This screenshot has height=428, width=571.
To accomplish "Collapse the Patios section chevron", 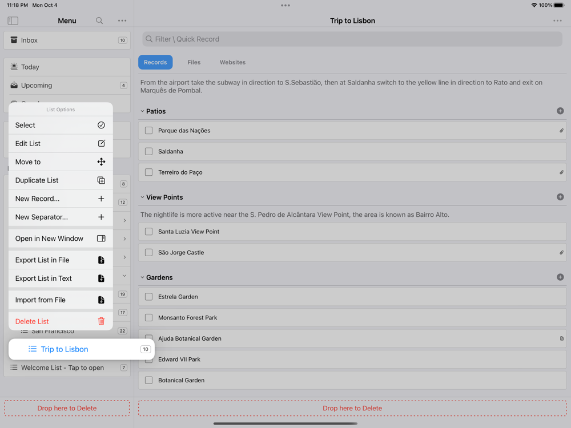I will coord(142,111).
